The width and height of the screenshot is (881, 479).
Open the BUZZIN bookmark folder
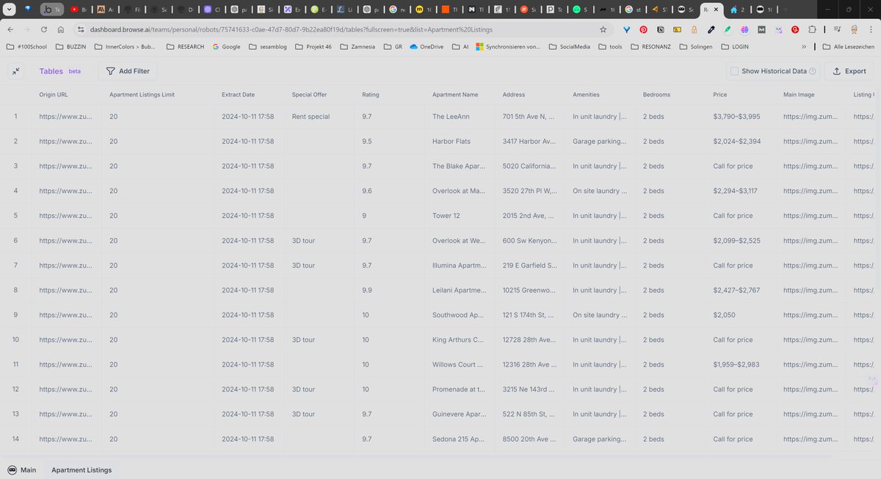pos(70,46)
